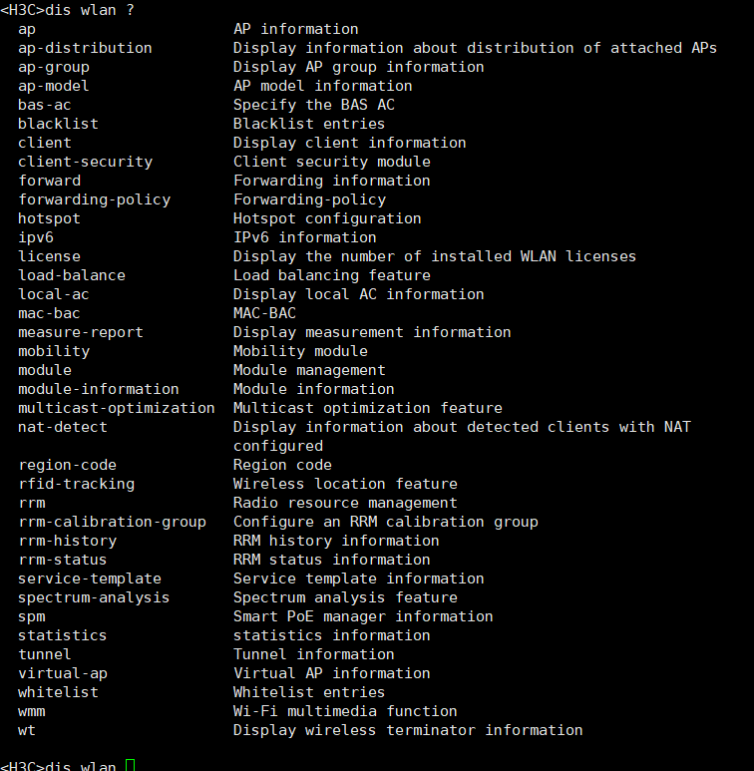
Task: Click the green cursor at the bottom prompt
Action: 130,766
